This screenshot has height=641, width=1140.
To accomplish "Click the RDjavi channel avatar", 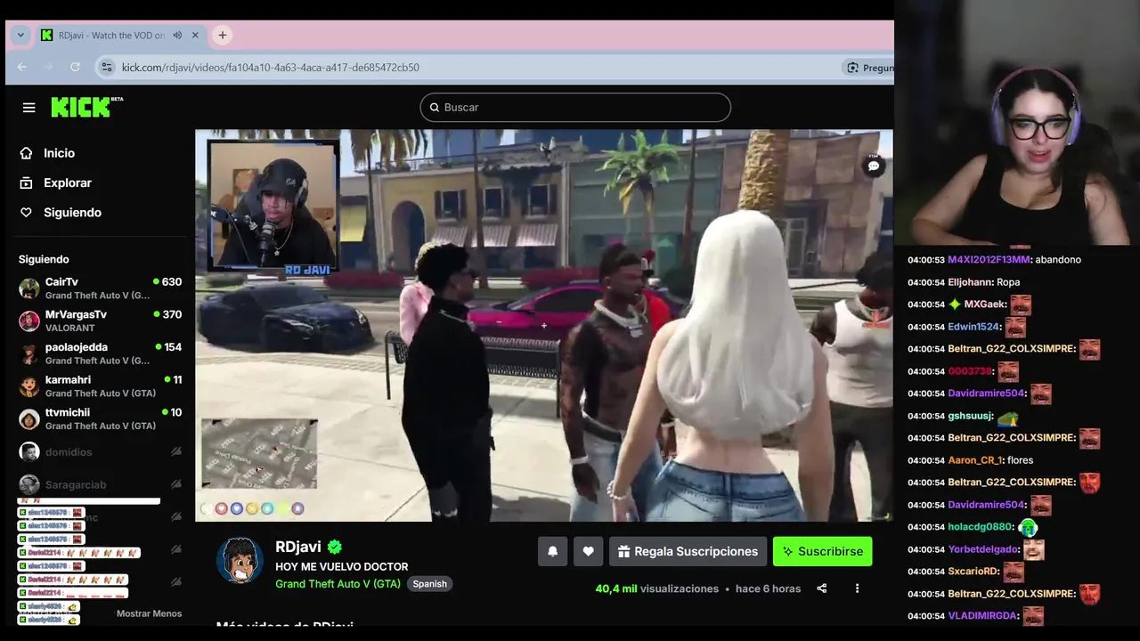I will (240, 561).
